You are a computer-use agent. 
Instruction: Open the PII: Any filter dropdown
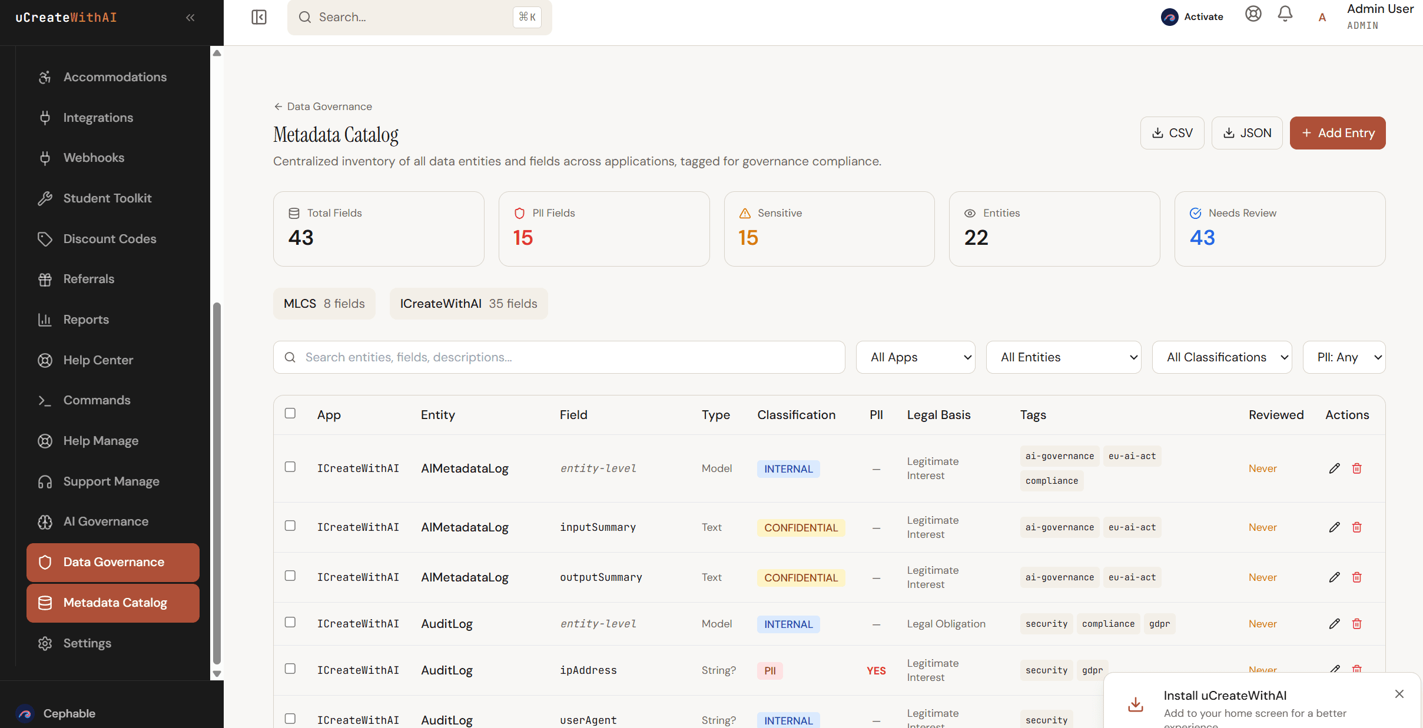point(1344,357)
